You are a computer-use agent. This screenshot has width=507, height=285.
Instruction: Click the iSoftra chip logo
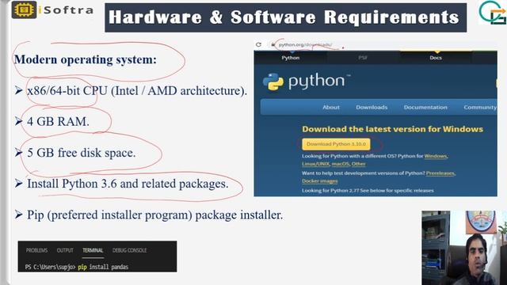(24, 9)
